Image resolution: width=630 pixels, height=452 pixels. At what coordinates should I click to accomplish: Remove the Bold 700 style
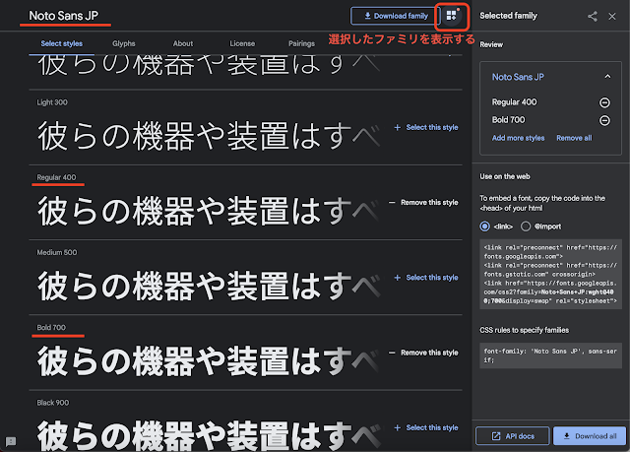coord(423,353)
